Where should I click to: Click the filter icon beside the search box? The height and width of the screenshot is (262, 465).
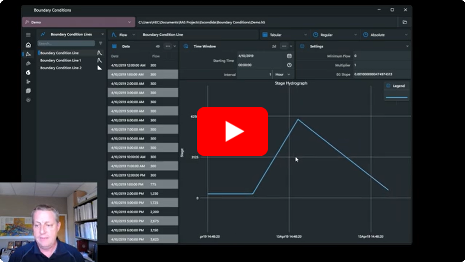click(101, 43)
